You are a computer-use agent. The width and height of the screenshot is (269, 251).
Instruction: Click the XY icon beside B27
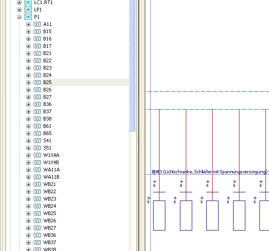click(37, 97)
